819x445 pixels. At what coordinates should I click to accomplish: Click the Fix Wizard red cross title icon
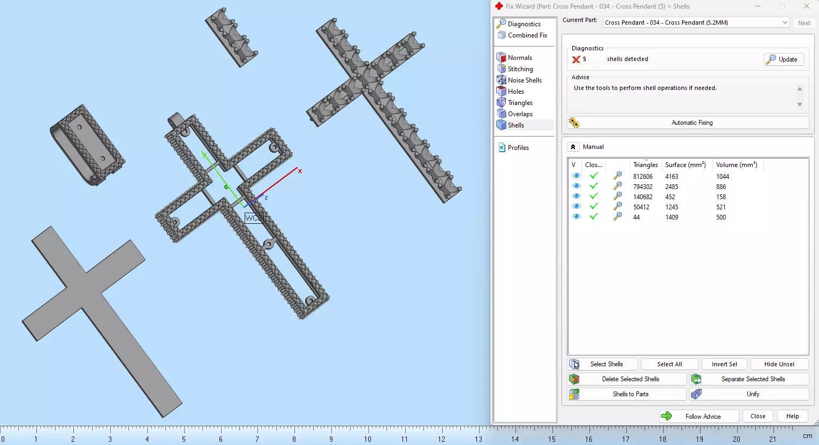[499, 6]
